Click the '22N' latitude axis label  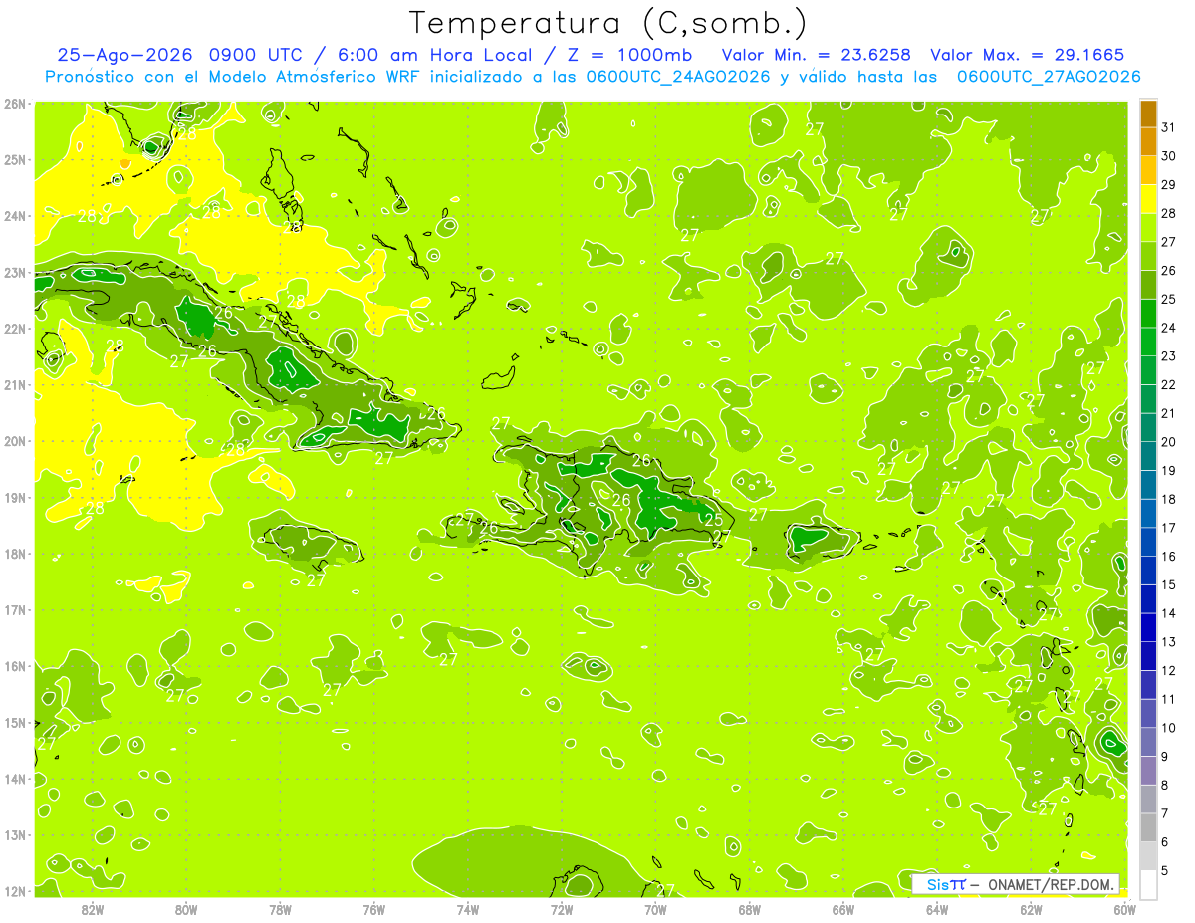[15, 329]
